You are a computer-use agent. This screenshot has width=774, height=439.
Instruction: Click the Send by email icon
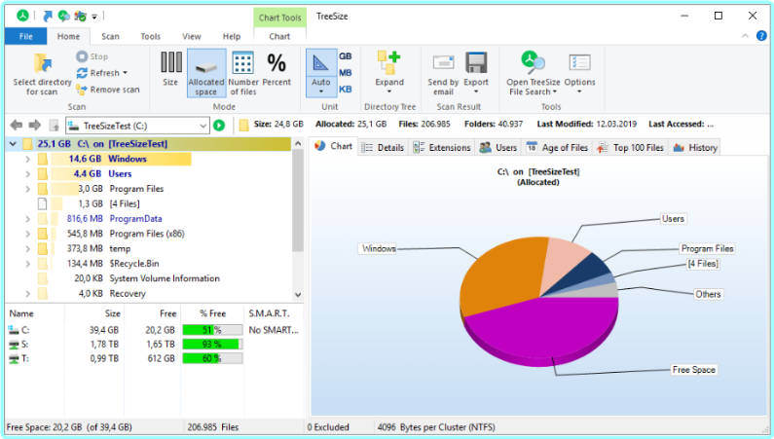coord(443,65)
